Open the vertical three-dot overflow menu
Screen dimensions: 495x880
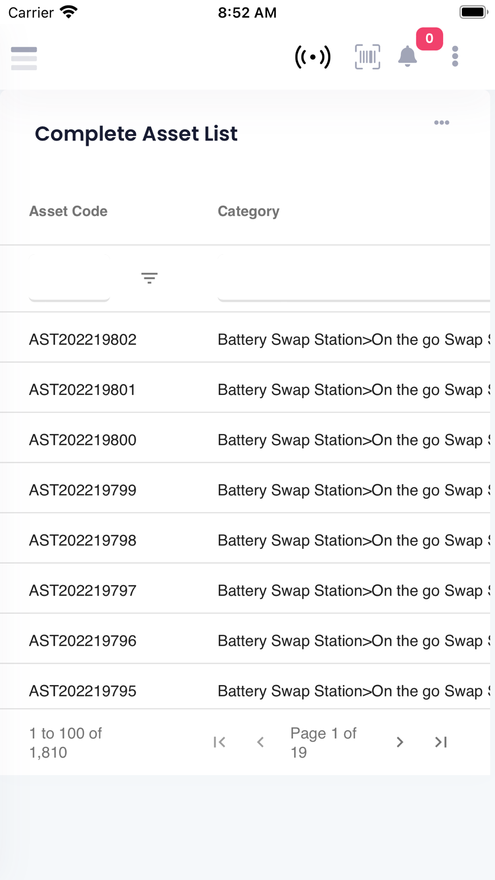[x=455, y=56]
